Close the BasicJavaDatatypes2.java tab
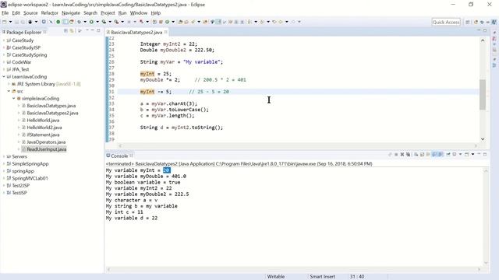The image size is (499, 280). [166, 32]
